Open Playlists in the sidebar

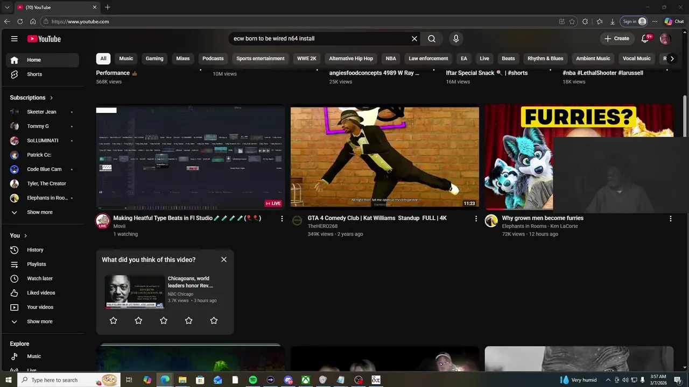(x=43, y=264)
